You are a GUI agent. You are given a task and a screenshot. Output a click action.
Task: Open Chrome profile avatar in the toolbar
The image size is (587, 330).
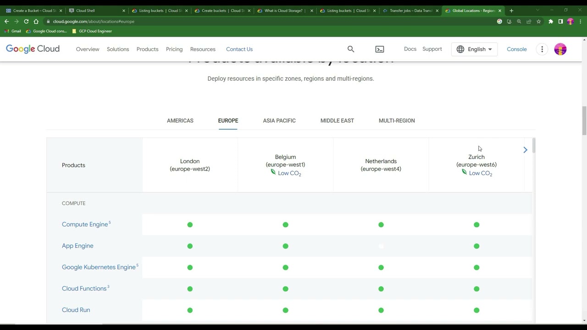570,22
